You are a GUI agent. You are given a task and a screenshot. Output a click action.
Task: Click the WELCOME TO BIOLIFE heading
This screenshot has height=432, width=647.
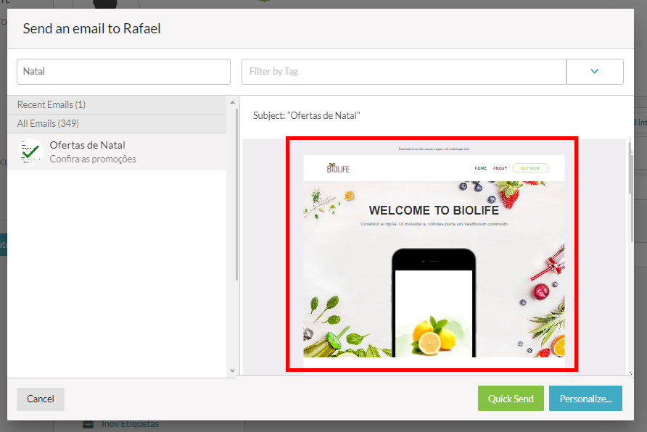tap(434, 210)
